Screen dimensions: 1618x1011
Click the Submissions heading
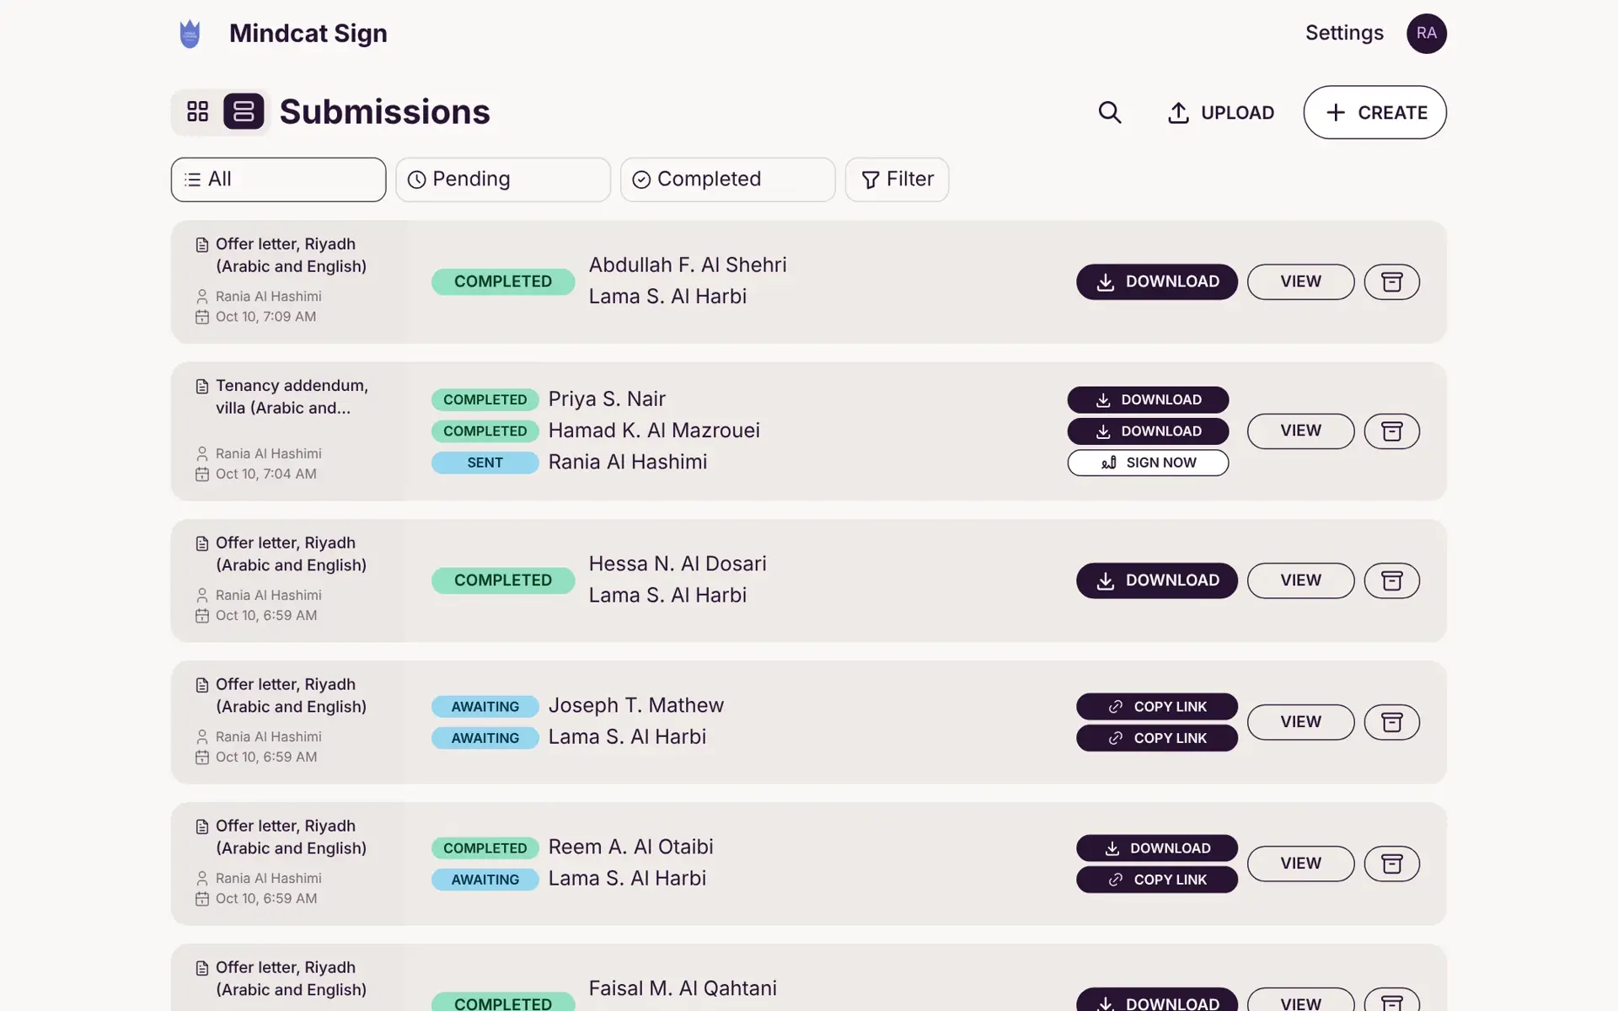tap(384, 112)
